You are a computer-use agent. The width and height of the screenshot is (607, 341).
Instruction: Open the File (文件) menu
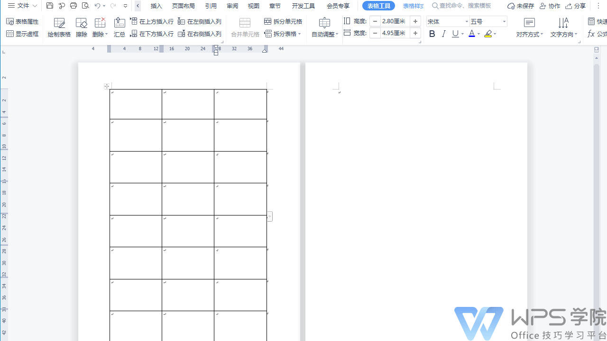tap(22, 6)
